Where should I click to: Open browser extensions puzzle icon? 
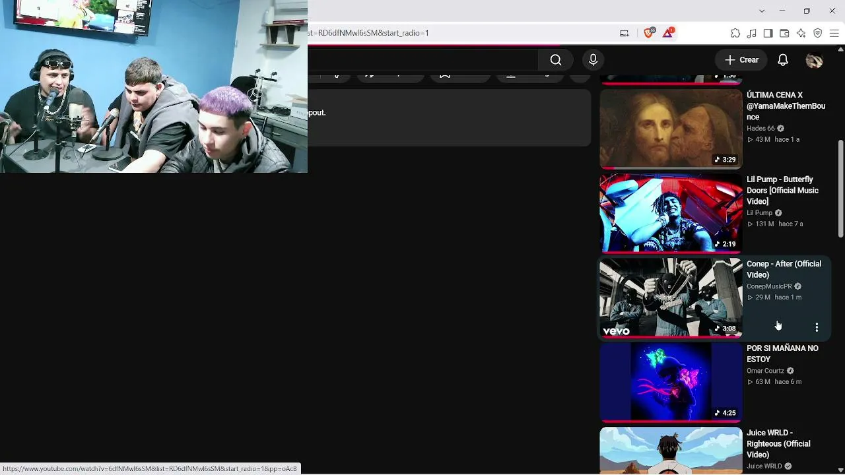coord(735,33)
